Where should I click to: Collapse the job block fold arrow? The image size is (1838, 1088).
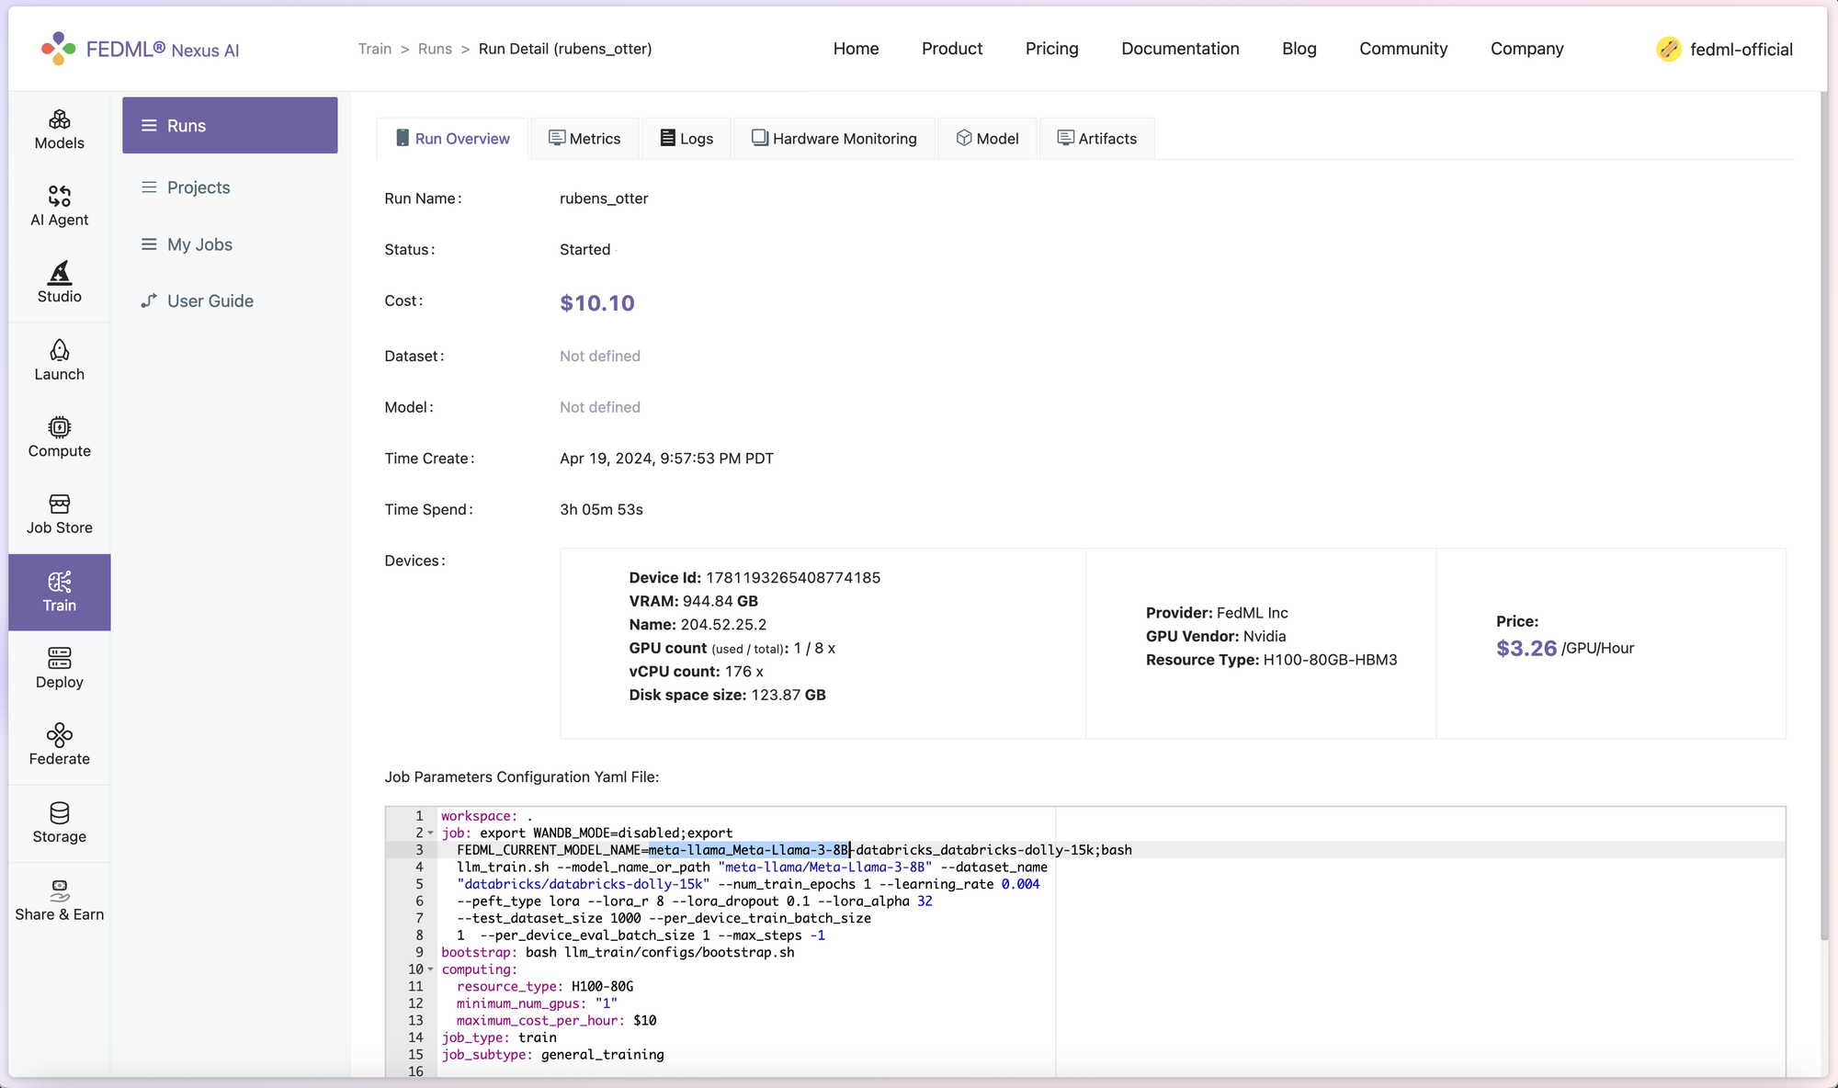(430, 833)
